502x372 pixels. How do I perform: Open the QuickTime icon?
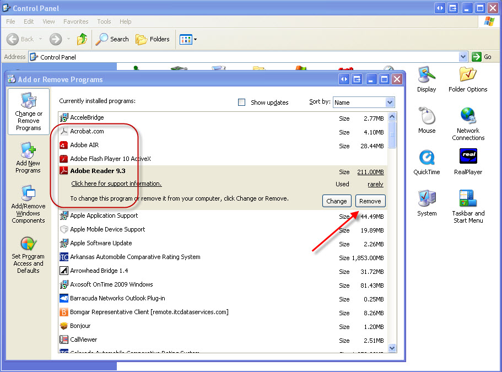point(427,162)
